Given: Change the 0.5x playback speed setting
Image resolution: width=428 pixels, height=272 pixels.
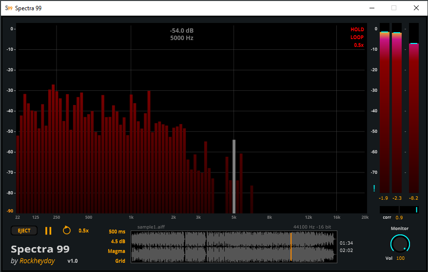Looking at the screenshot, I should [x=83, y=230].
